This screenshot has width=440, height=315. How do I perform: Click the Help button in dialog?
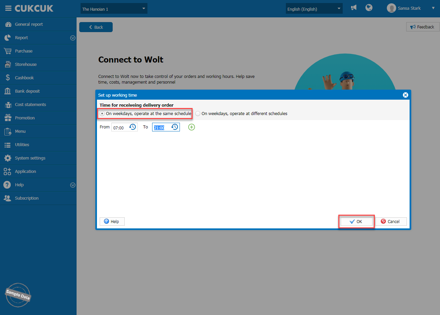[112, 221]
